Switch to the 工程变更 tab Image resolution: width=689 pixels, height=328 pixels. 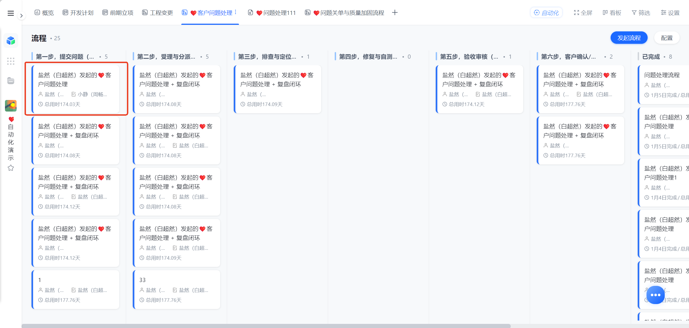coord(158,13)
